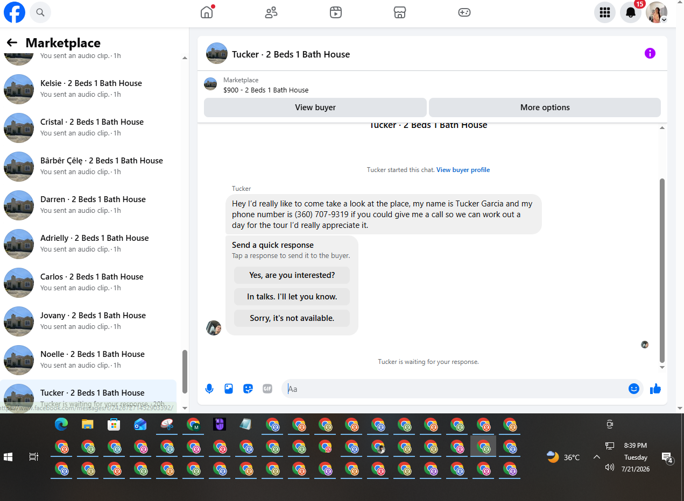Click the "Tucker · 2 Beds 1 Bath House" header title
The image size is (684, 501).
(x=291, y=54)
